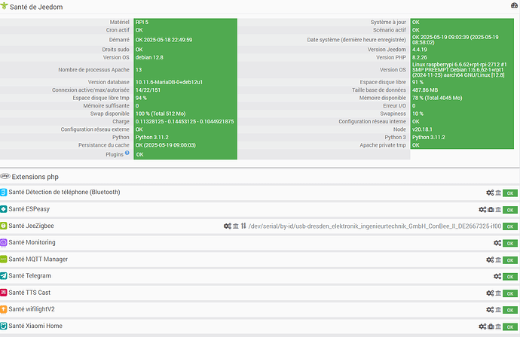Click the building icon in the Santé MQTT Manager row
Image resolution: width=520 pixels, height=337 pixels.
point(498,260)
